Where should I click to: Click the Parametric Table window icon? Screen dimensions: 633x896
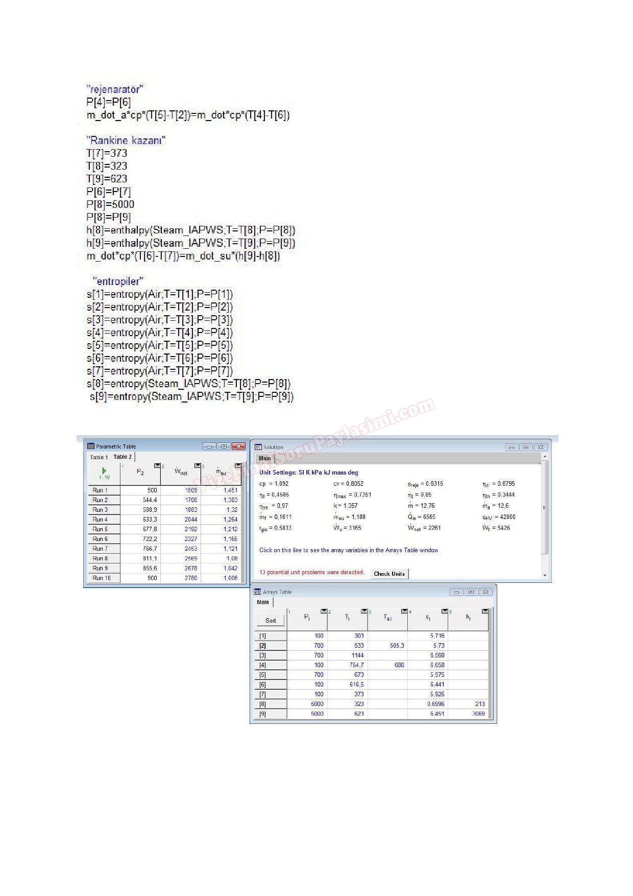point(91,446)
